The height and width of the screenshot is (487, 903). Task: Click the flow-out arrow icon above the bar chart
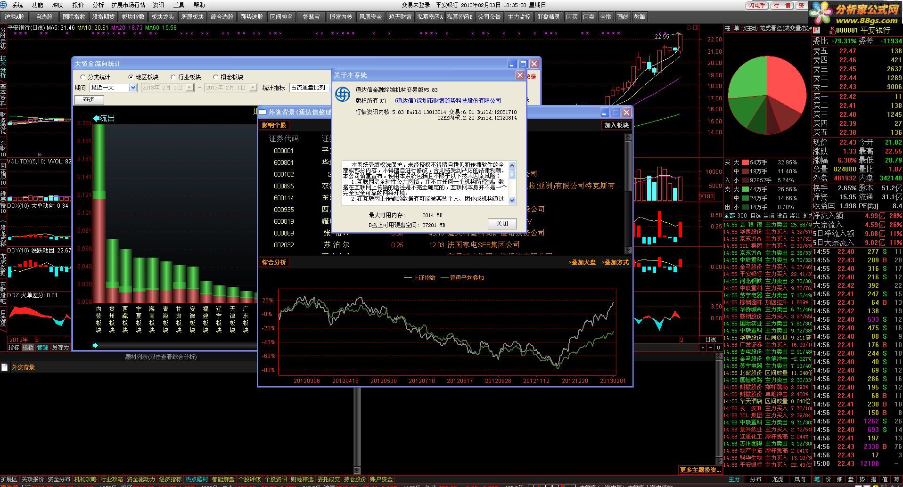tap(97, 118)
